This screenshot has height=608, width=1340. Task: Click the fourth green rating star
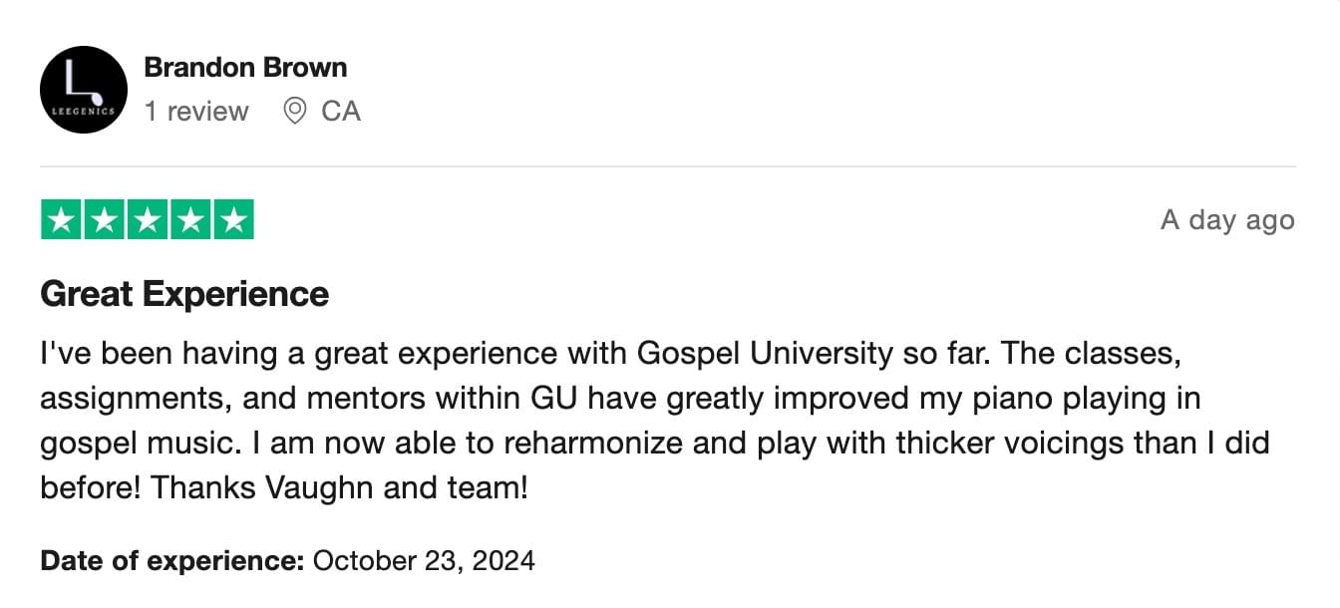[190, 220]
